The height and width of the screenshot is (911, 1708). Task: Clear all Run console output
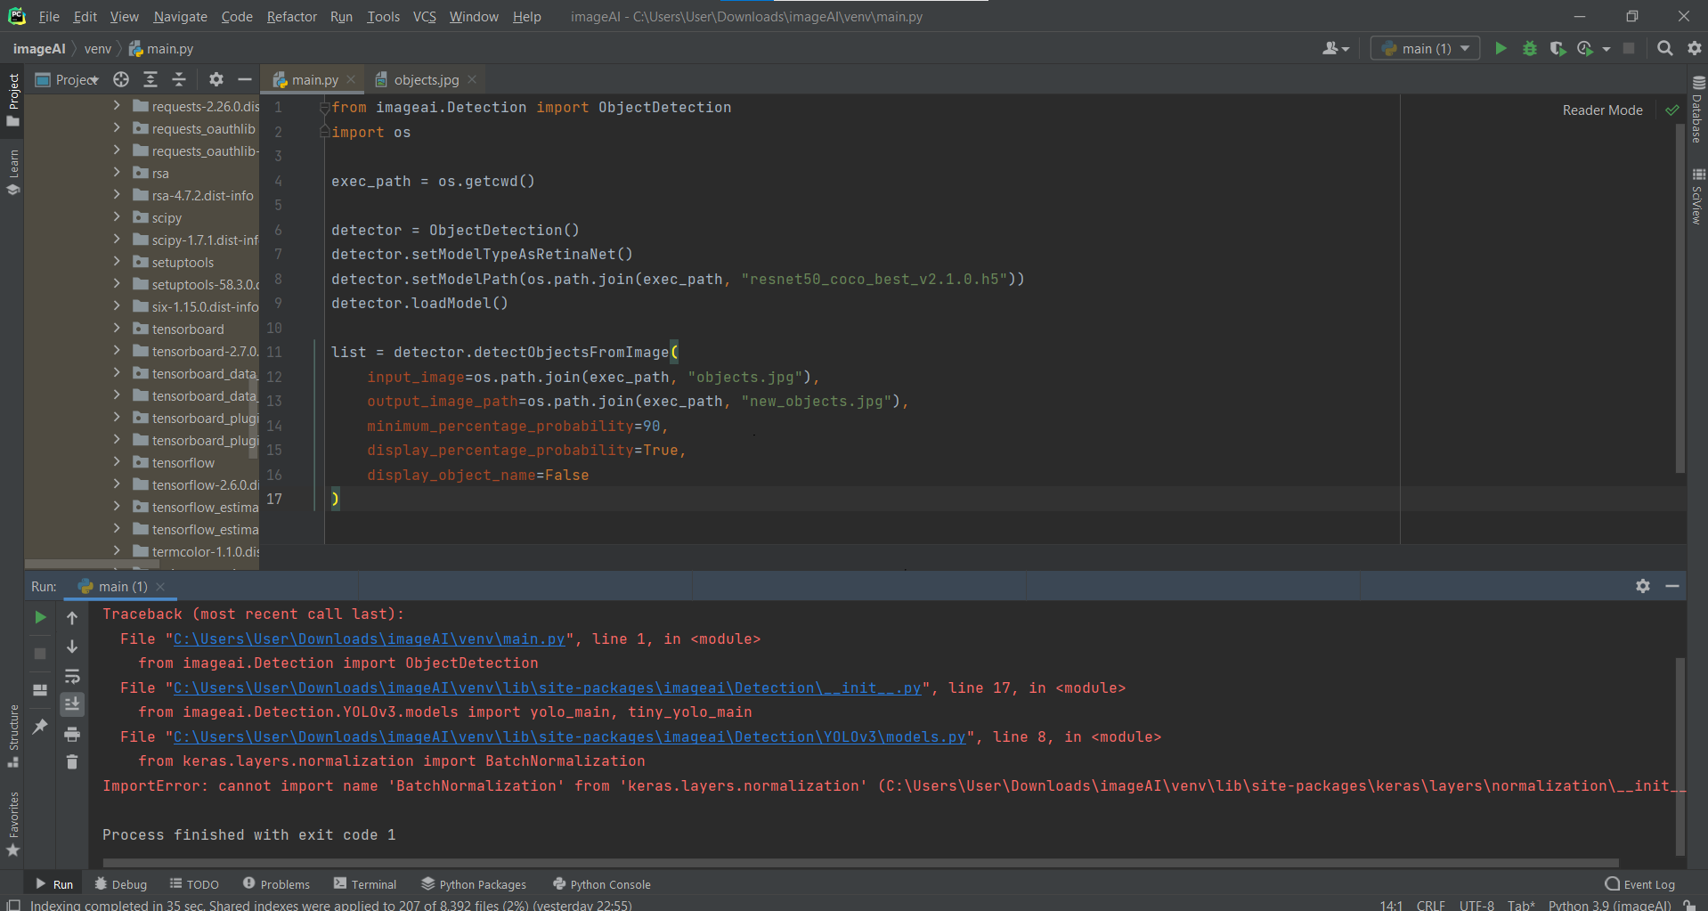coord(72,762)
